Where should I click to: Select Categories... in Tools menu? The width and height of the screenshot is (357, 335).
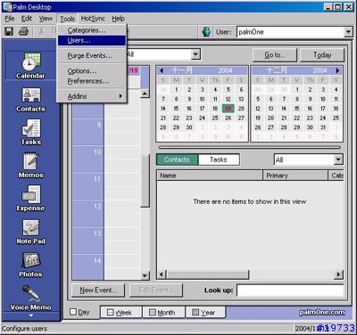(92, 30)
